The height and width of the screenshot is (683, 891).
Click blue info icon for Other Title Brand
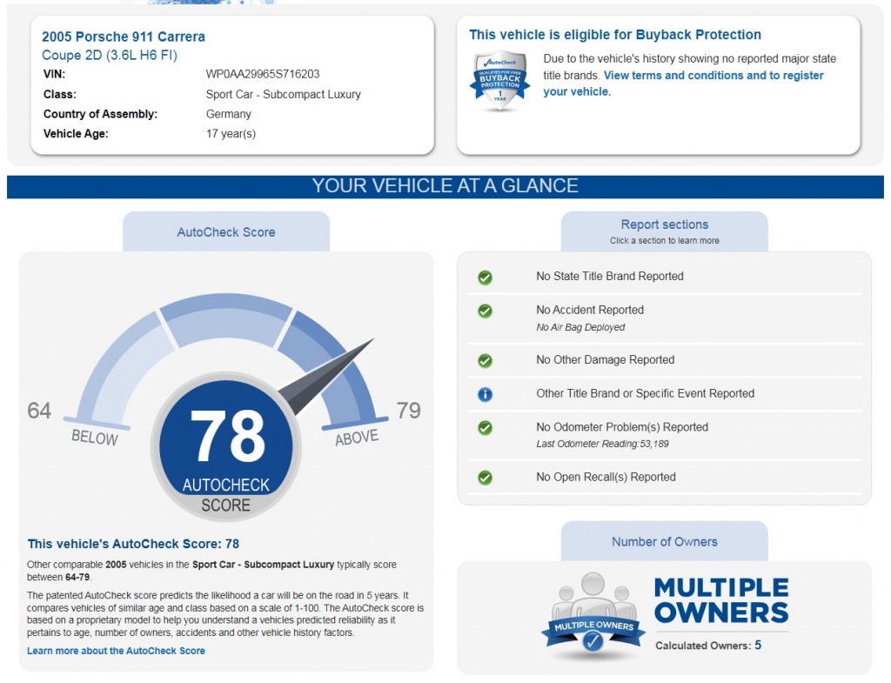tap(485, 394)
